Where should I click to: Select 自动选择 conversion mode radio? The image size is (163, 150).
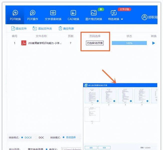tap(63, 137)
